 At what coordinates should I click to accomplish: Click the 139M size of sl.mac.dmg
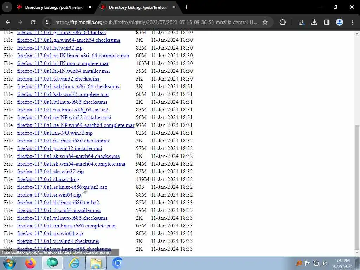[x=143, y=179]
